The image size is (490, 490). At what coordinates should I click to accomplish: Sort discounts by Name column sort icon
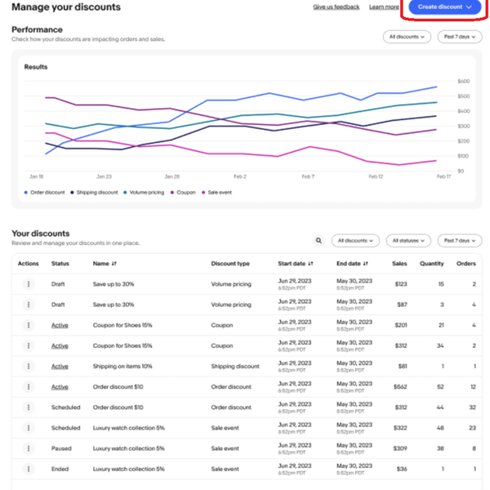point(114,264)
